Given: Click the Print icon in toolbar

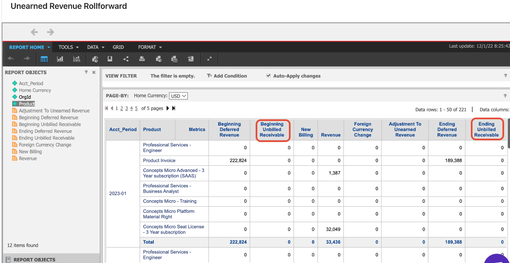Looking at the screenshot, I should click(142, 59).
